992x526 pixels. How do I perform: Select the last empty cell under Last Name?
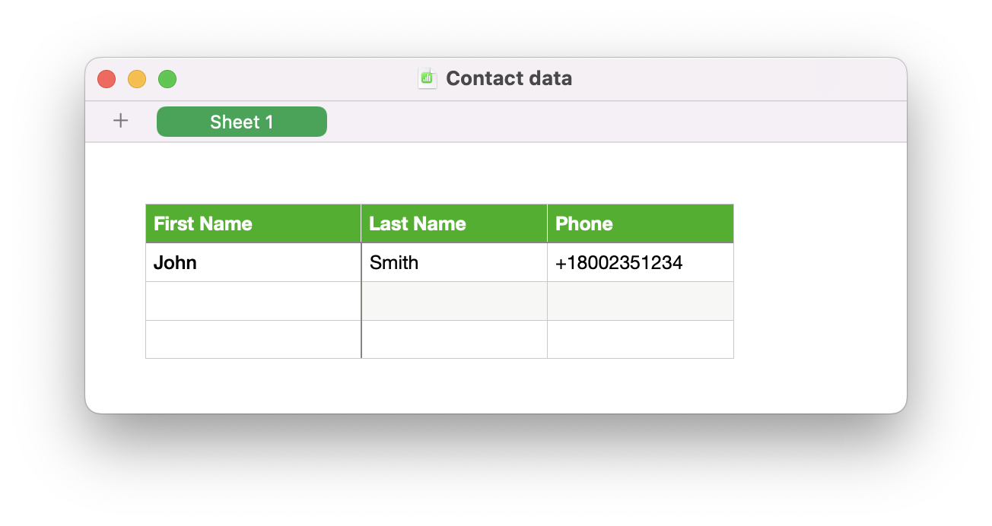[453, 339]
